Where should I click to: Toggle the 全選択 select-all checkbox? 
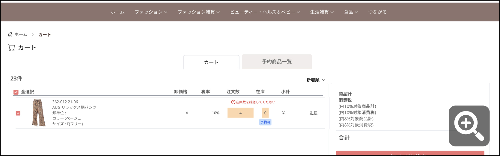pos(16,92)
